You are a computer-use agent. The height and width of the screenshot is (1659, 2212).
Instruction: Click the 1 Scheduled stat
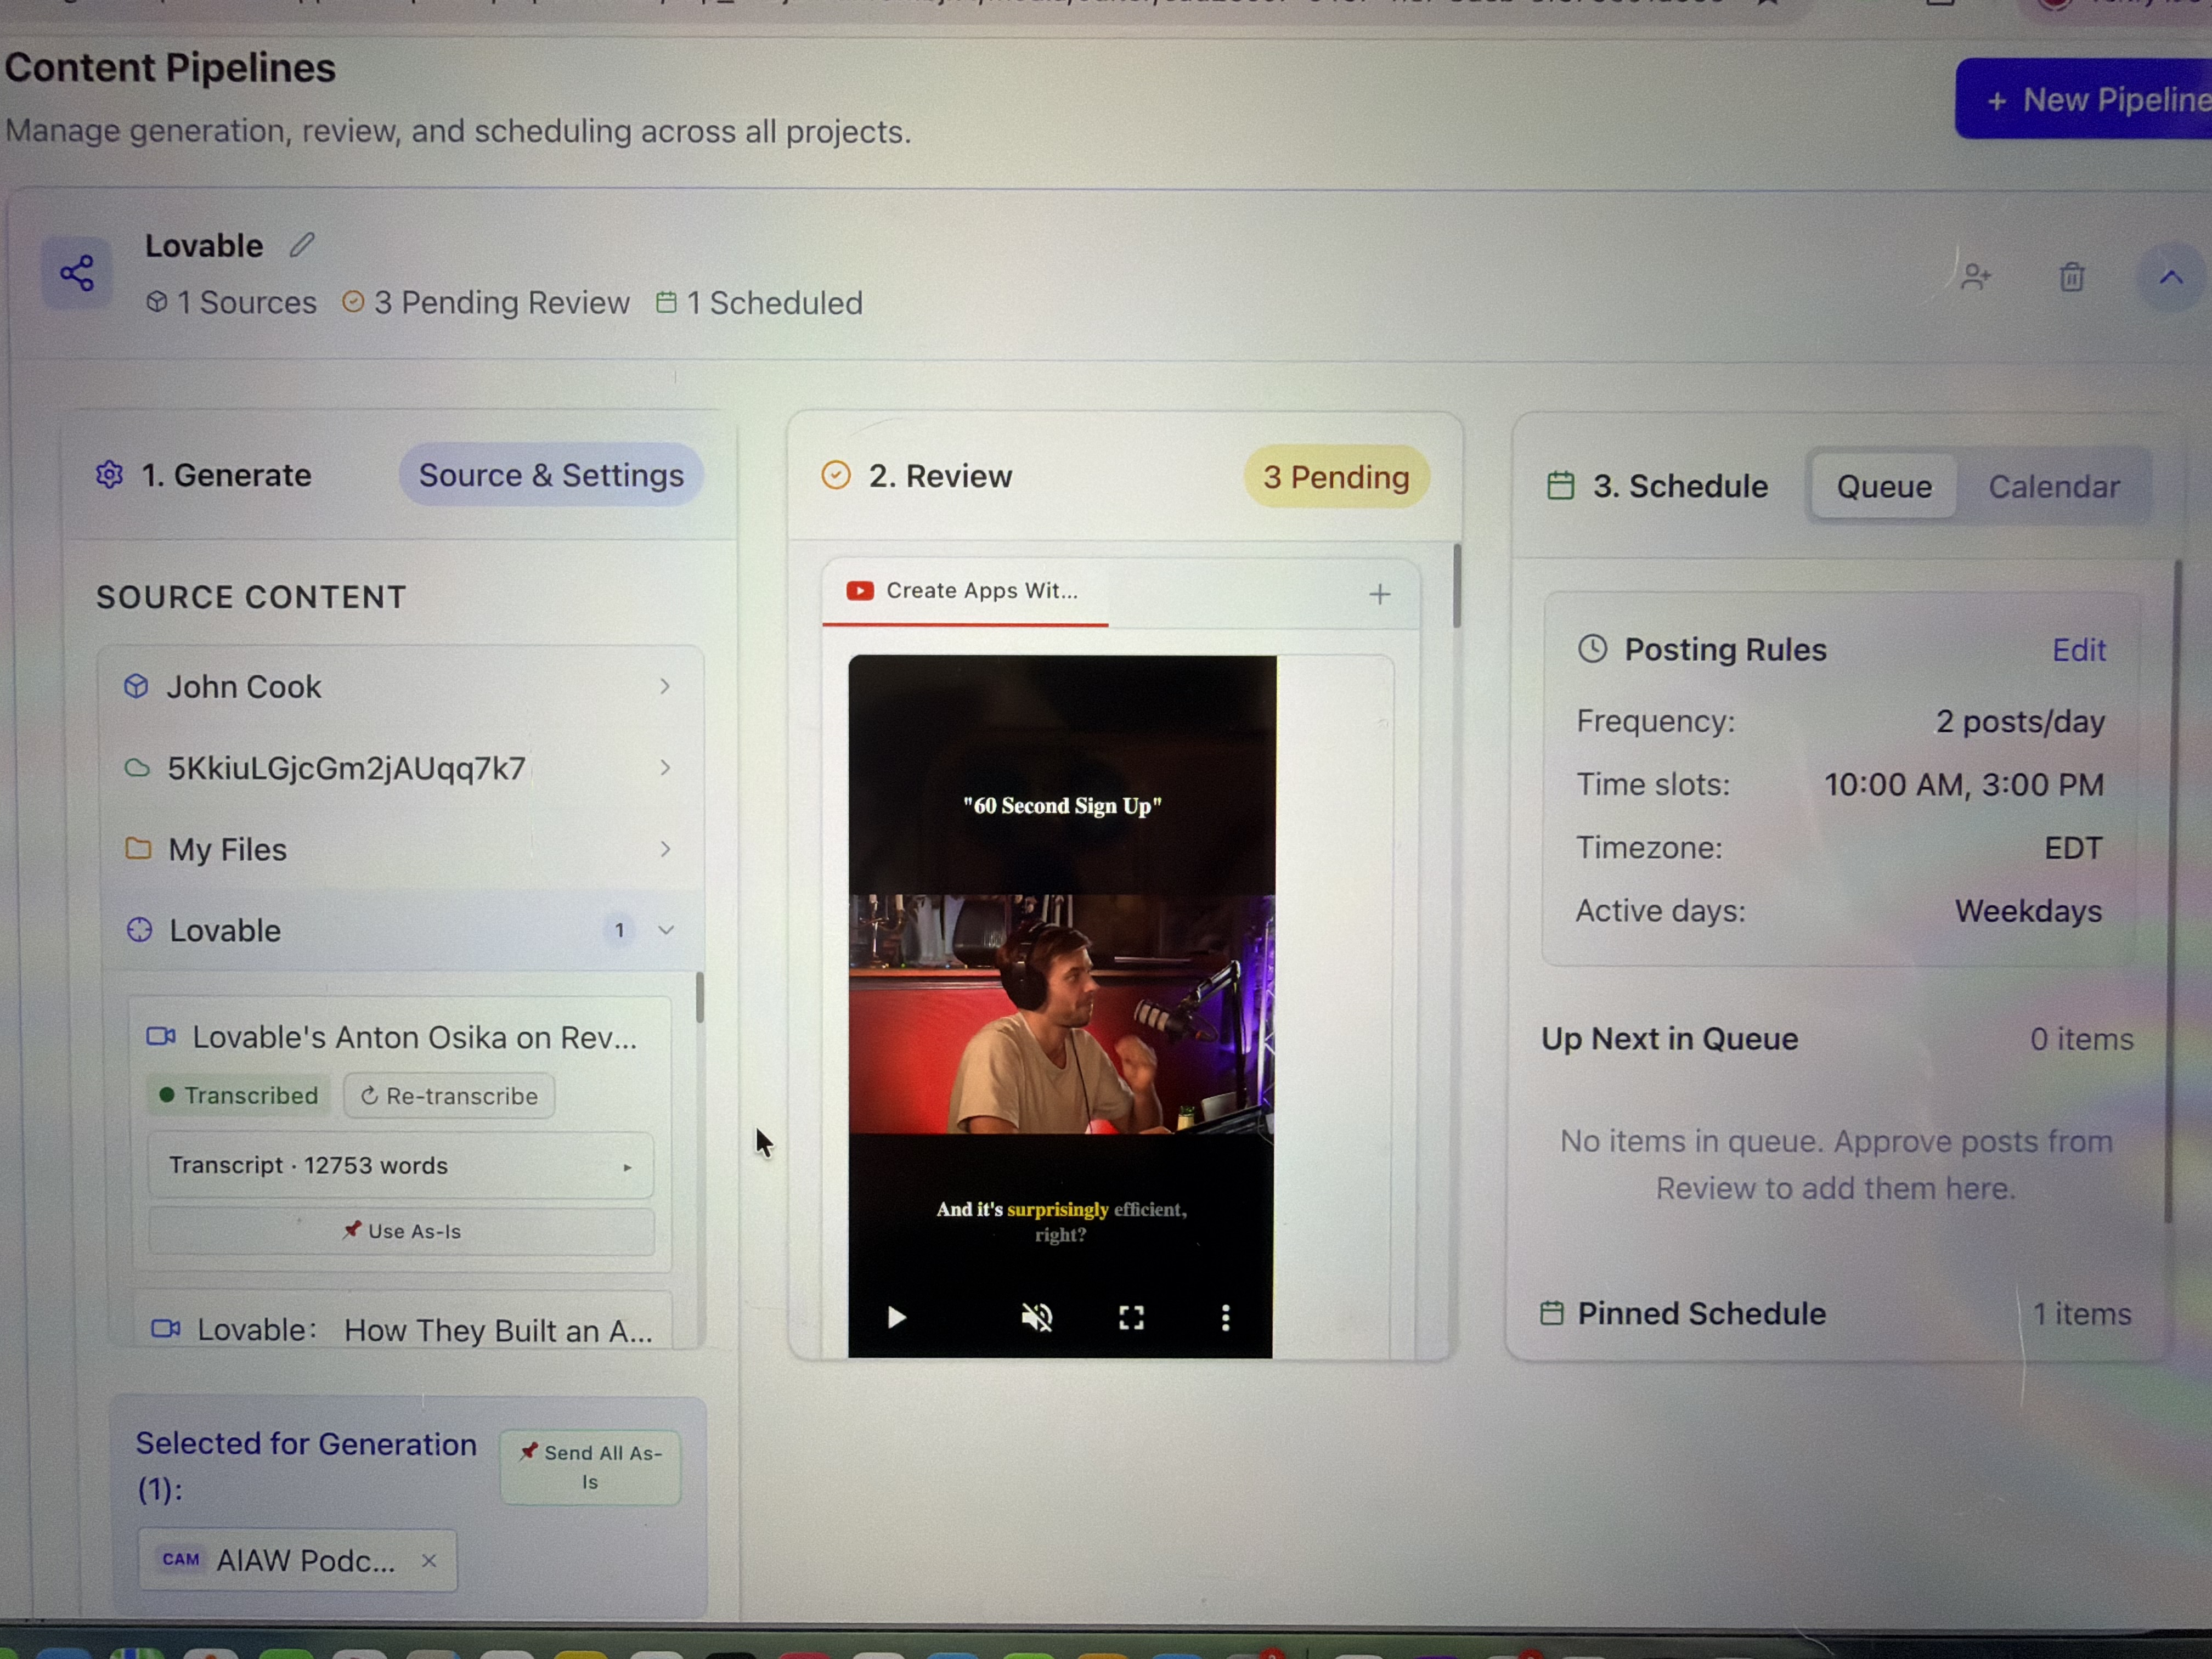pyautogui.click(x=759, y=303)
